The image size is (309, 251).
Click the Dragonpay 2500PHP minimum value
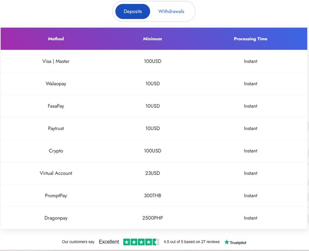coord(153,218)
